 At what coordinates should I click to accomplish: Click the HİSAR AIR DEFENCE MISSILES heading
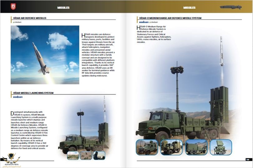pyautogui.click(x=30, y=18)
